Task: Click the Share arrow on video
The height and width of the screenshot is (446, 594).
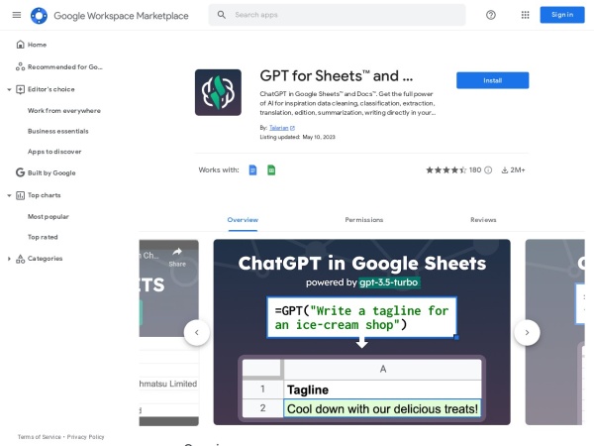Action: pos(177,252)
